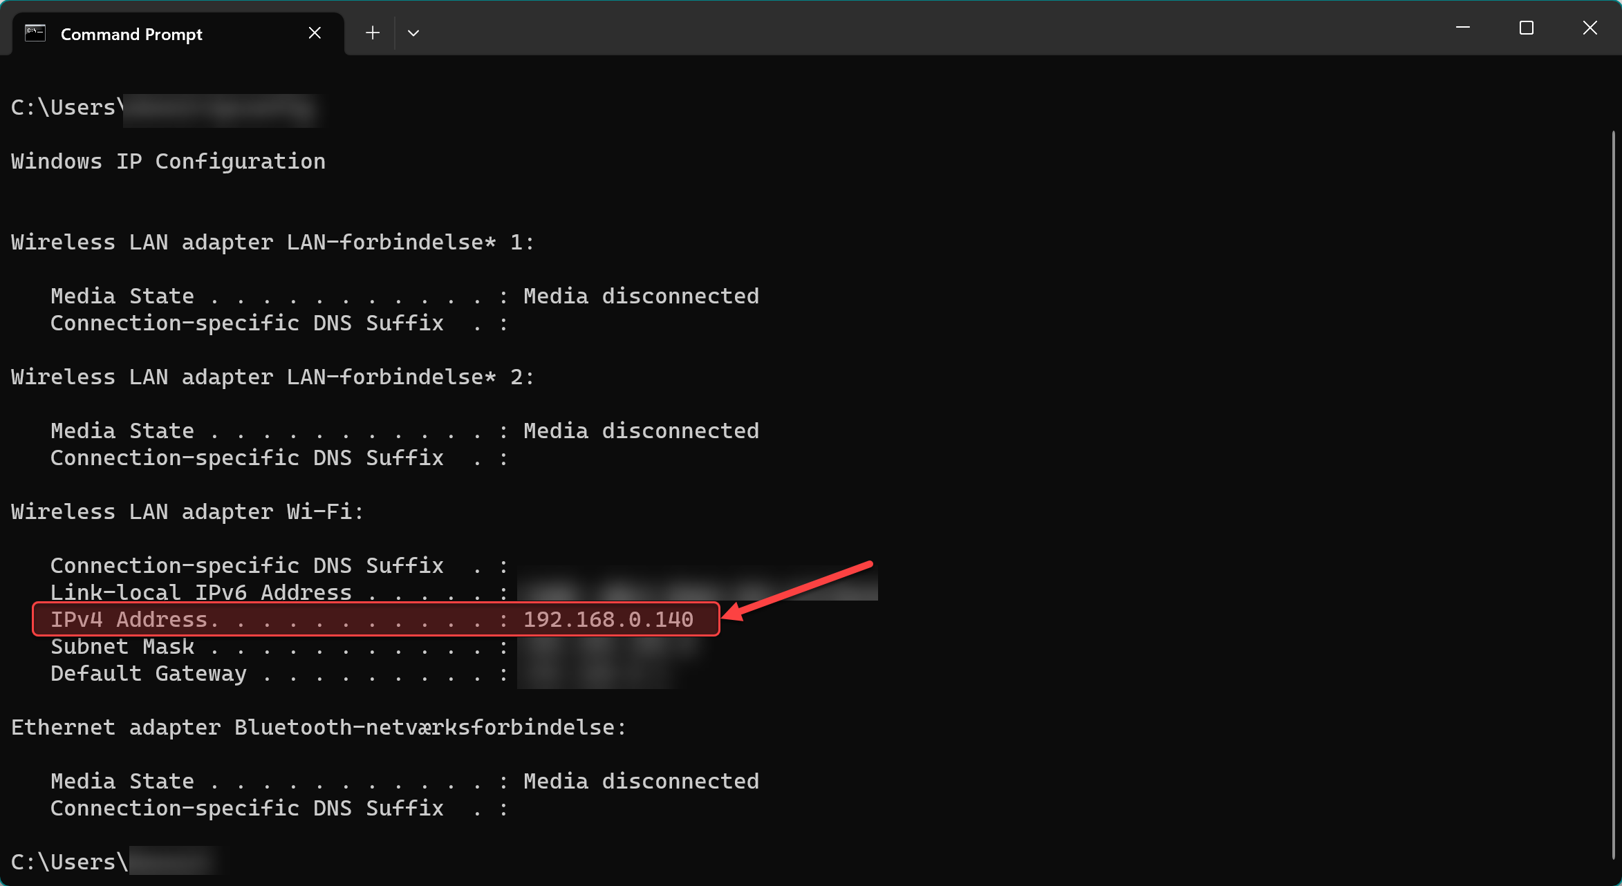
Task: Click 'Connection-specific DNS Suffix' under Bluetooth adapter
Action: tap(247, 808)
